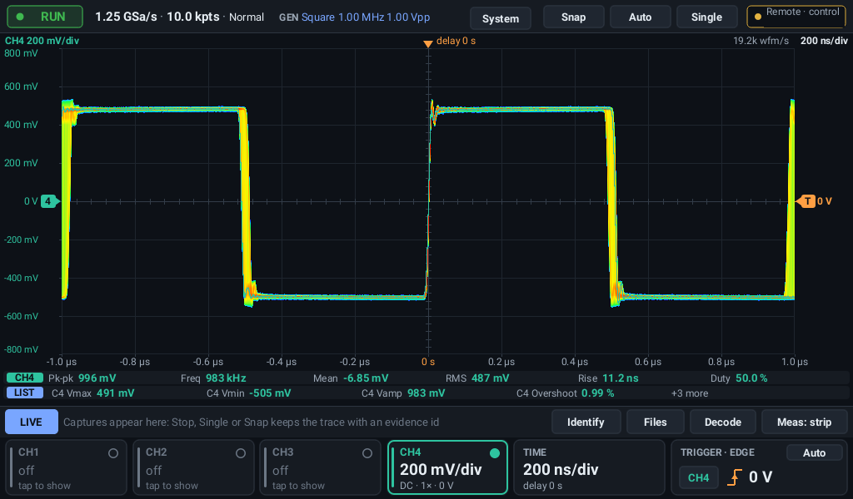Viewport: 853px width, 499px height.
Task: Select the channel 4 ground level marker
Action: coord(48,201)
